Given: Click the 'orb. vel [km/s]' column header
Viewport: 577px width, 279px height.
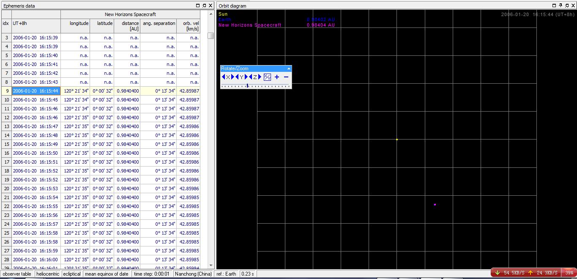Looking at the screenshot, I should 189,26.
